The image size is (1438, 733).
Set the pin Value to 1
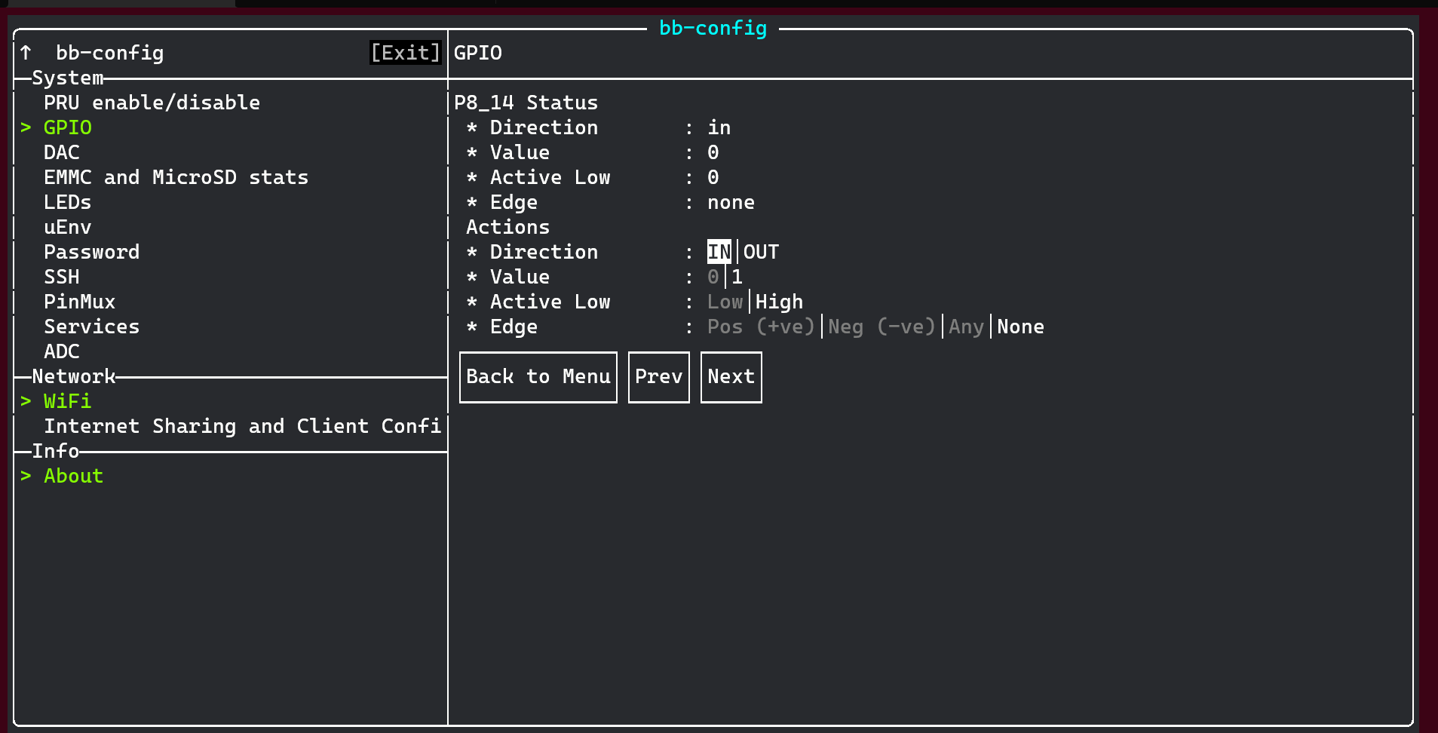point(736,277)
